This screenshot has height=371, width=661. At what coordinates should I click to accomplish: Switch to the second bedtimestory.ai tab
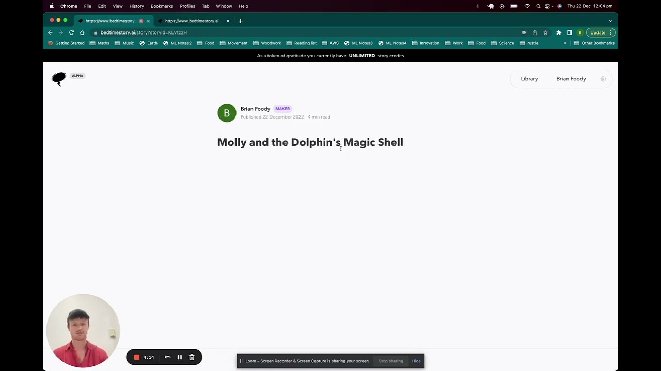pyautogui.click(x=192, y=21)
